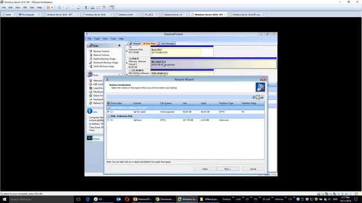Click the Keyboard tool icon
Screen dimensions: 362x203
tap(90, 99)
